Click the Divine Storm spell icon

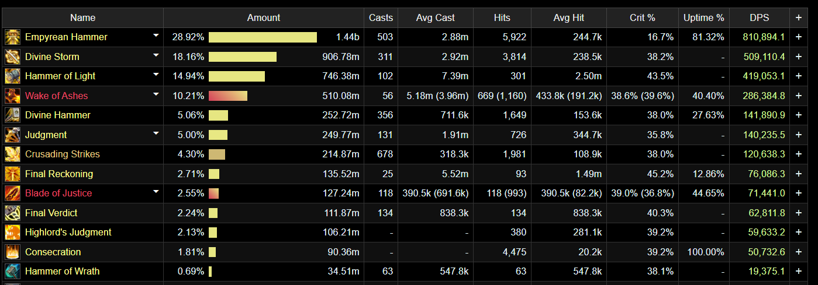click(x=12, y=57)
